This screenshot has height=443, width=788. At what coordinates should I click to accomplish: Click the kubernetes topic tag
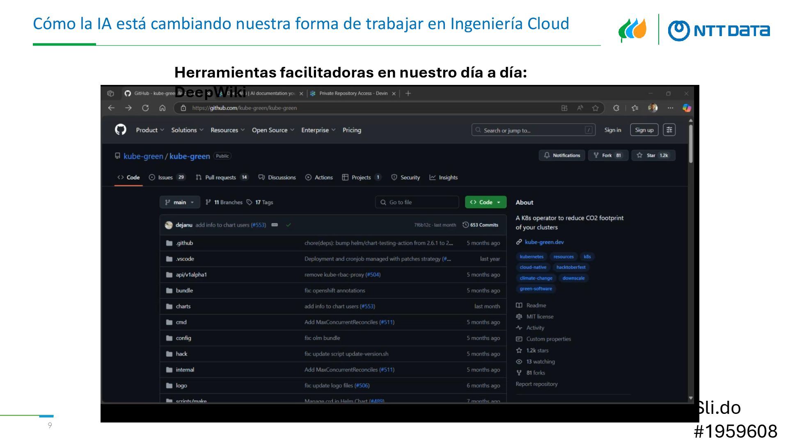531,257
